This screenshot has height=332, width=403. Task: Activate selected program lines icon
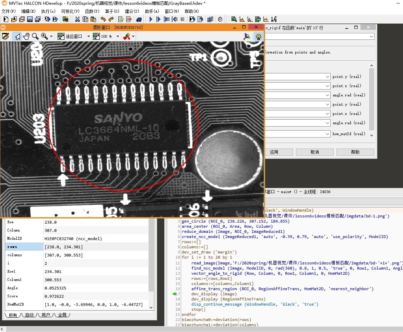pos(121,19)
